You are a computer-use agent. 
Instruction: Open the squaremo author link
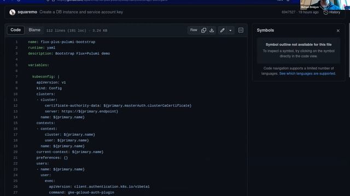click(27, 12)
